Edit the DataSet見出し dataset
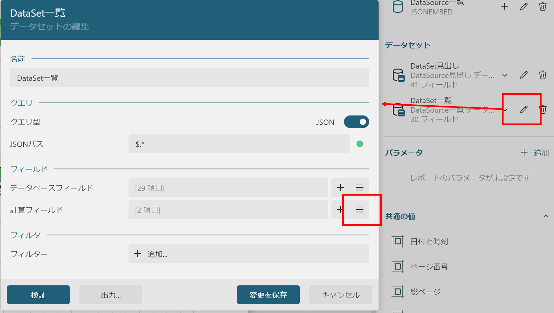The image size is (554, 313). (x=524, y=75)
